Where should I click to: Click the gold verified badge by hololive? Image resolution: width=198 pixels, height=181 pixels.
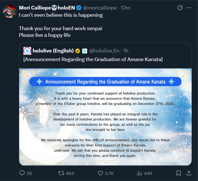point(78,51)
